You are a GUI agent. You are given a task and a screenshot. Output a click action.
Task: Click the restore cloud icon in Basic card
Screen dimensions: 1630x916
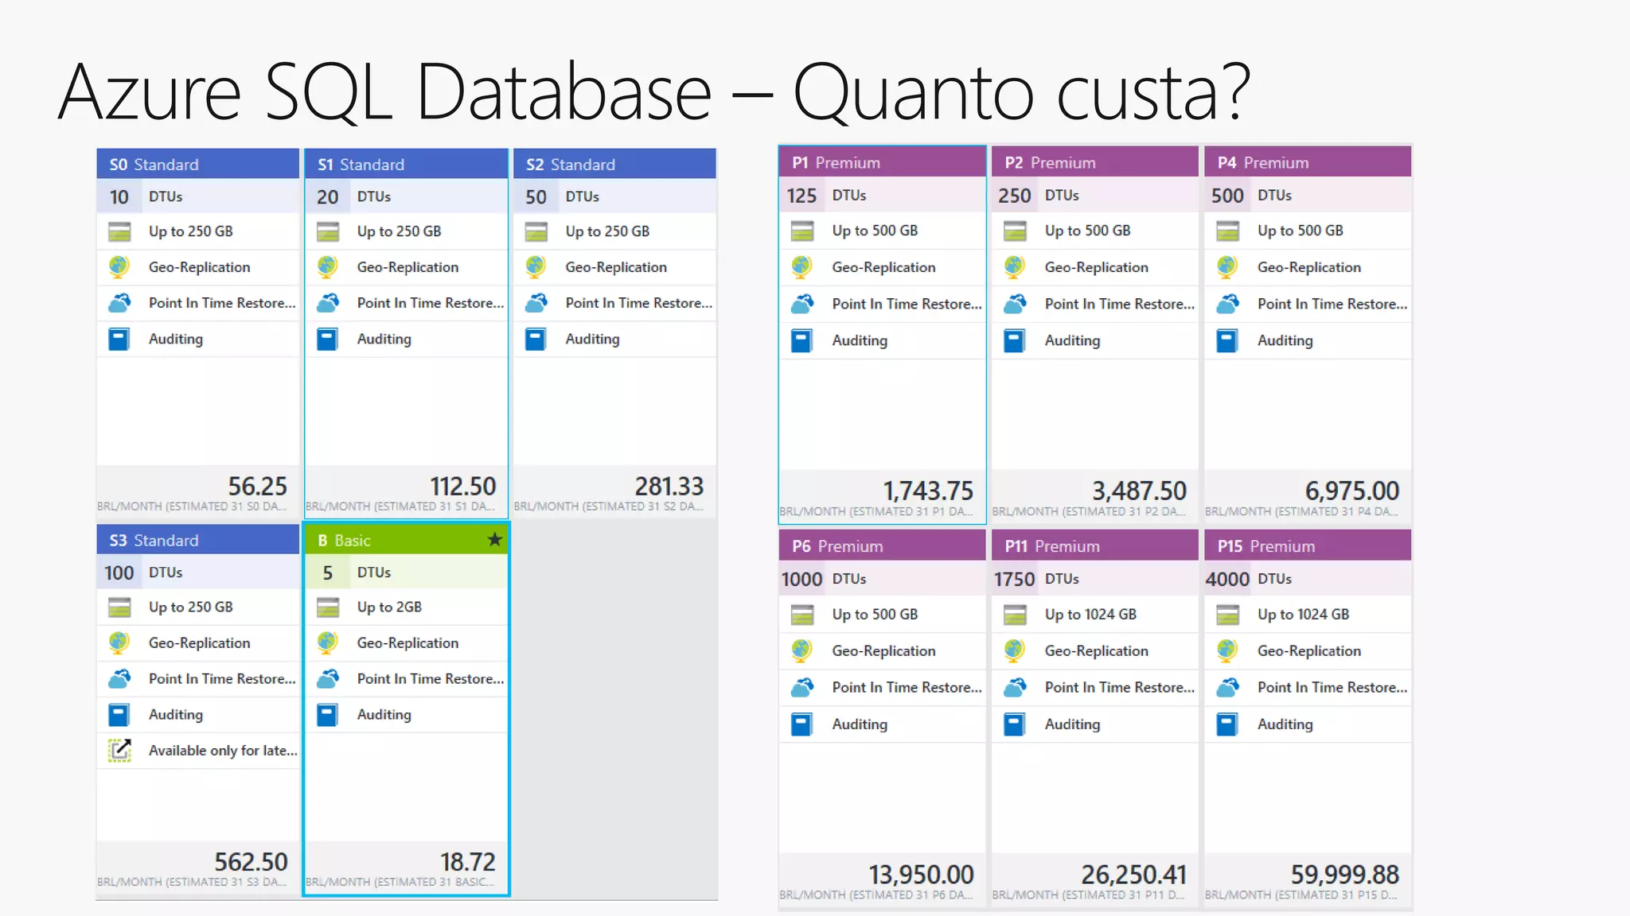(x=328, y=679)
